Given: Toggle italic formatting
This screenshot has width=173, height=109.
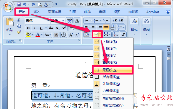Looking at the screenshot, I should click(x=35, y=28).
